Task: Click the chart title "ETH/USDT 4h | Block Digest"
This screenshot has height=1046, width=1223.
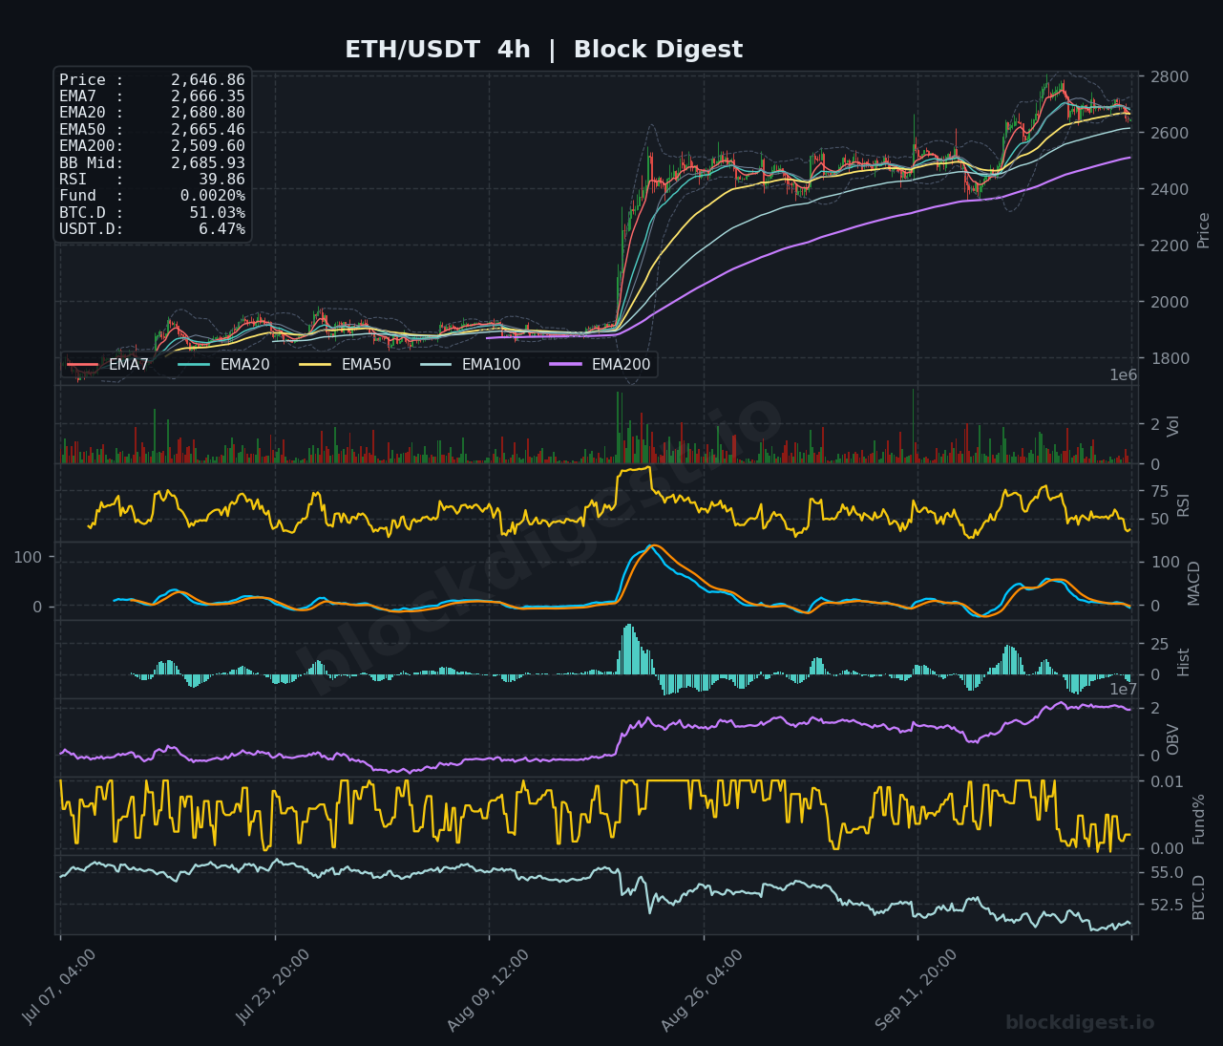Action: point(543,50)
